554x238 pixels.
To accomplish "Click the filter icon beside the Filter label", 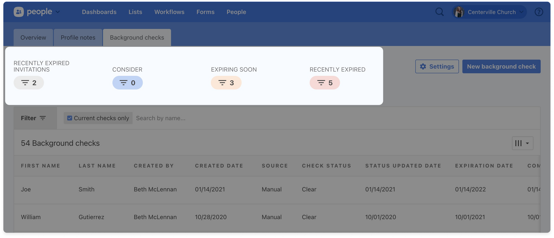I will 43,118.
